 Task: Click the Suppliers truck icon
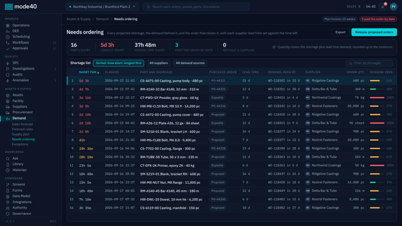pyautogui.click(x=8, y=107)
